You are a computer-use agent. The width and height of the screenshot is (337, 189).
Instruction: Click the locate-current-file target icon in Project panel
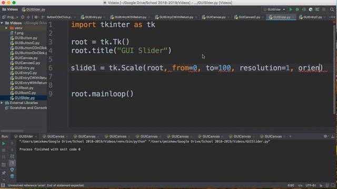coord(23,17)
